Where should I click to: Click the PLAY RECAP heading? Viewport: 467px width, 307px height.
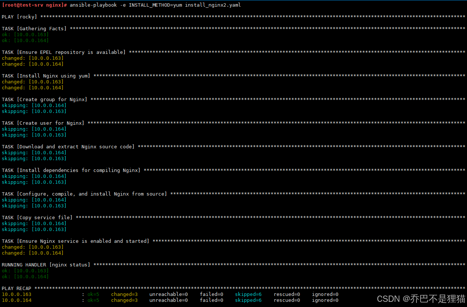pyautogui.click(x=17, y=289)
